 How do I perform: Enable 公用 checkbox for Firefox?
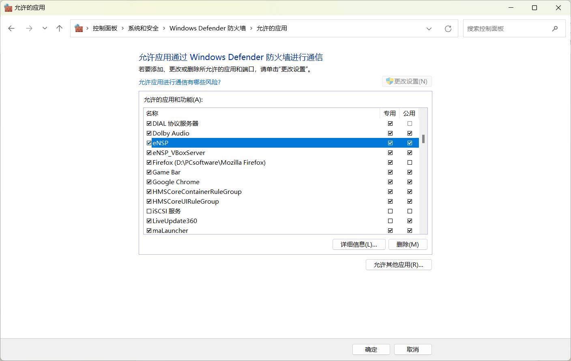coord(410,163)
